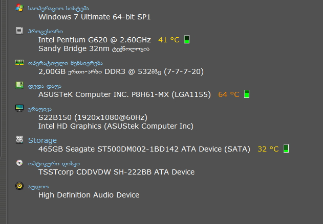Open the heading above the S22B150 monitor line
Screen dimensions: 323x224
tap(39, 109)
